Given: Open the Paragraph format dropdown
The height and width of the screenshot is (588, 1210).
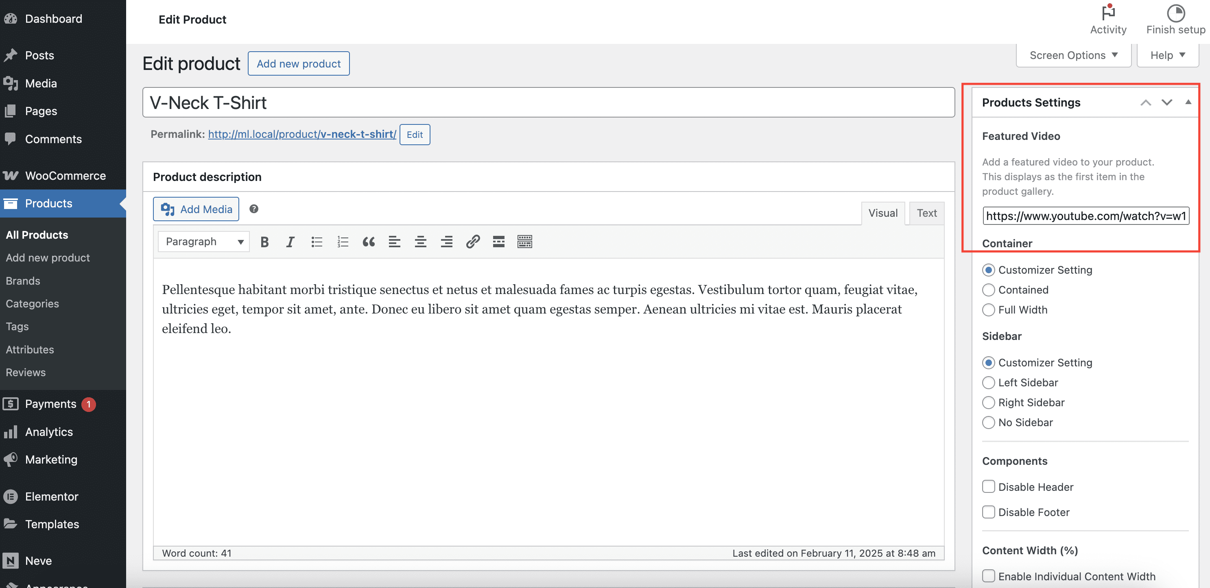Looking at the screenshot, I should pos(203,242).
